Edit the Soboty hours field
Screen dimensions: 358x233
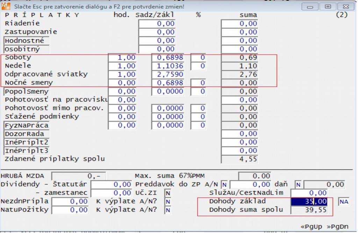pyautogui.click(x=122, y=58)
